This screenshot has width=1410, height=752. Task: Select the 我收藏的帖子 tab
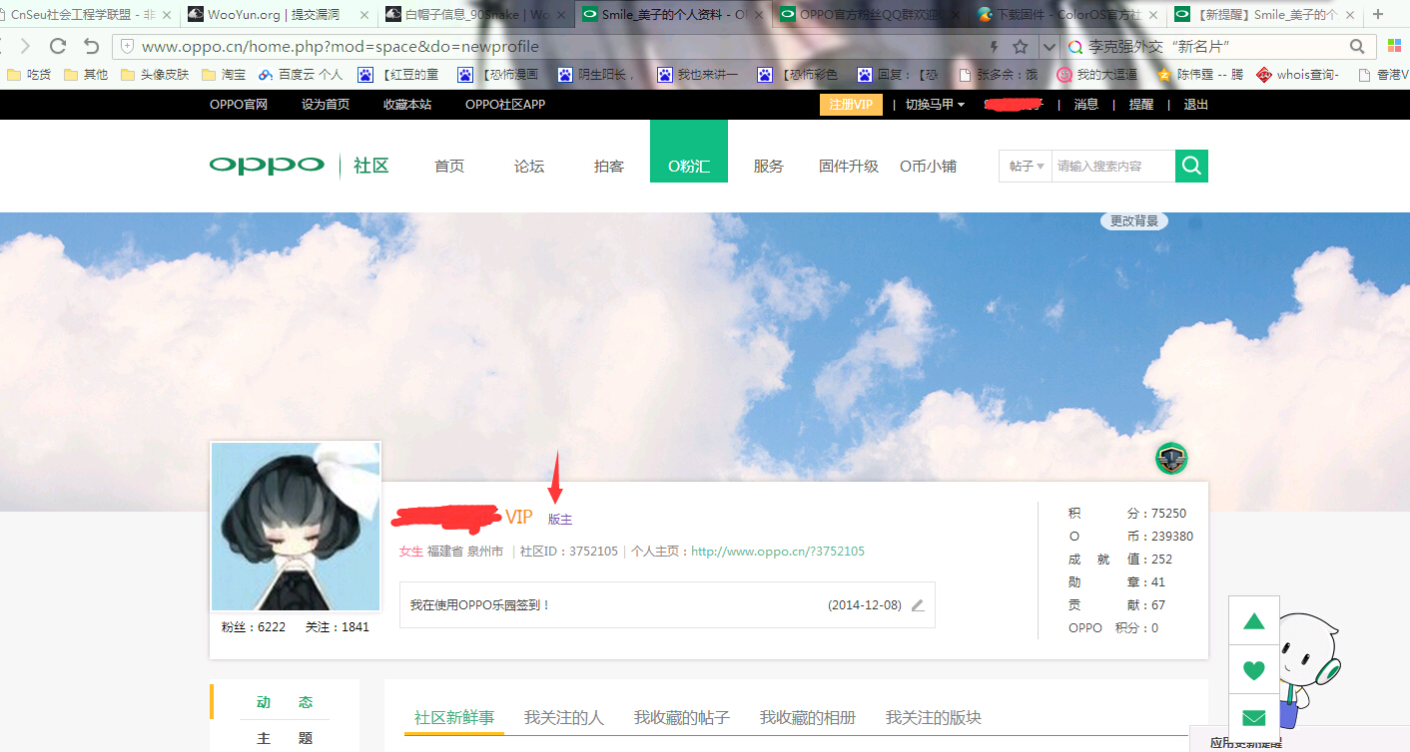[x=682, y=718]
